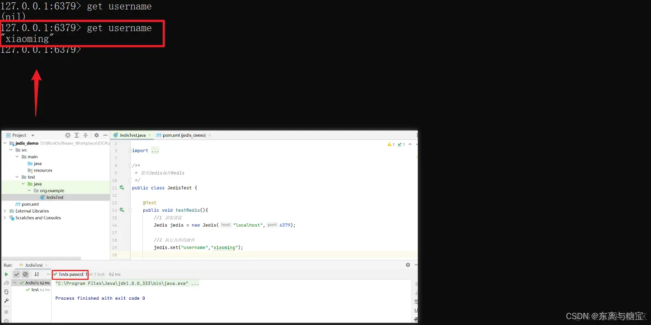Click the java.exe command line in console
The width and height of the screenshot is (651, 325).
(127, 283)
